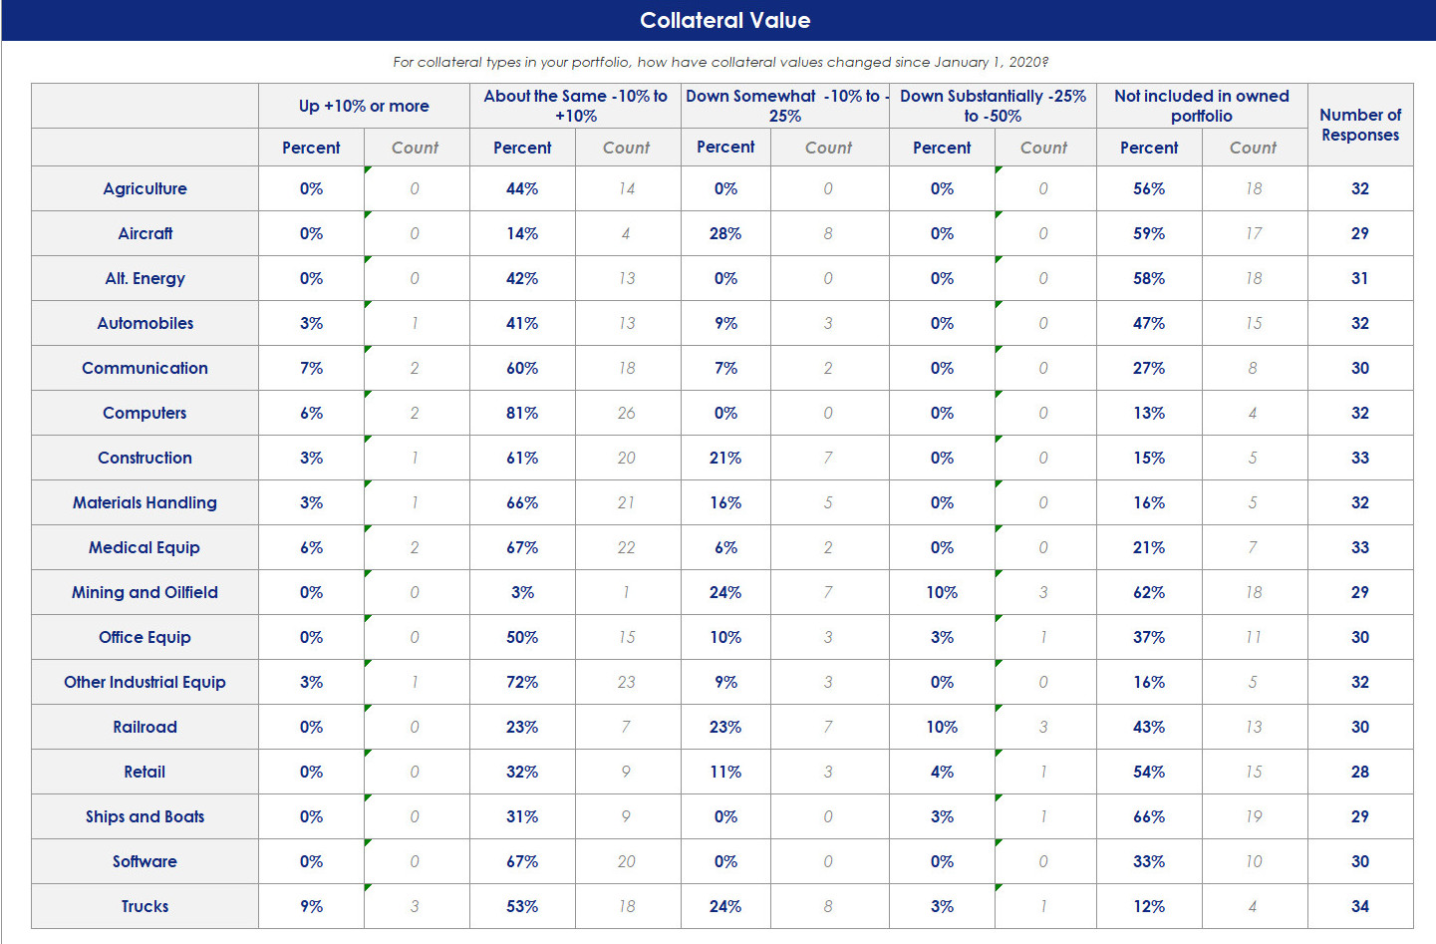Image resolution: width=1436 pixels, height=944 pixels.
Task: Select Aircraft 'About the Same' 14% cell
Action: tap(522, 233)
